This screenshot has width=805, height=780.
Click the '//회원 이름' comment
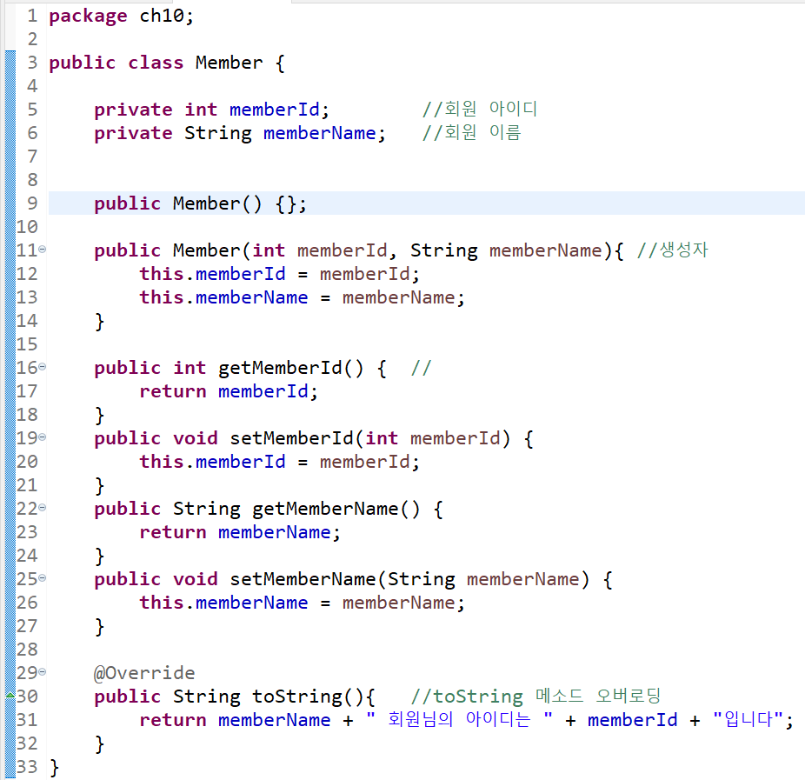pyautogui.click(x=472, y=132)
